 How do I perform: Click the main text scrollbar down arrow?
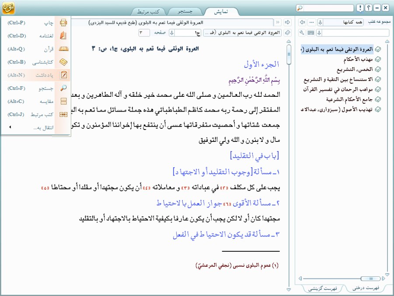289,290
